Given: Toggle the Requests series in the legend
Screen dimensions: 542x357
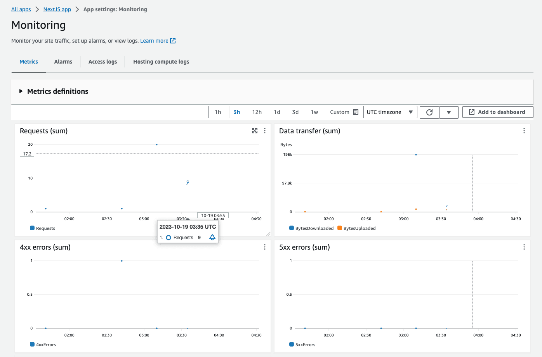Looking at the screenshot, I should [x=42, y=228].
